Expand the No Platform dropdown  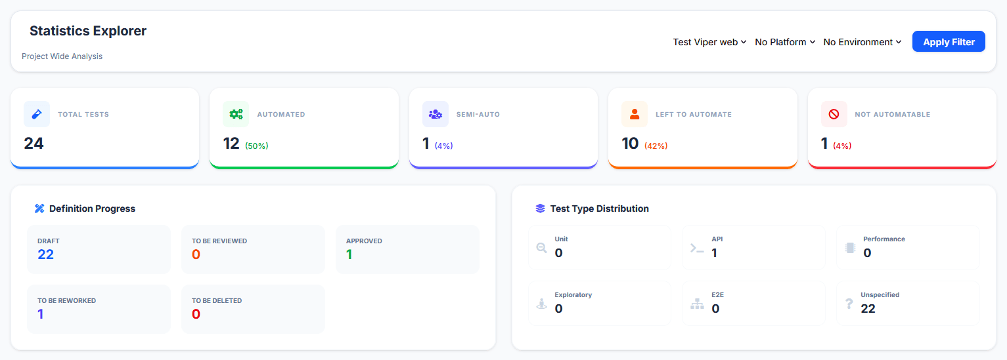(785, 42)
